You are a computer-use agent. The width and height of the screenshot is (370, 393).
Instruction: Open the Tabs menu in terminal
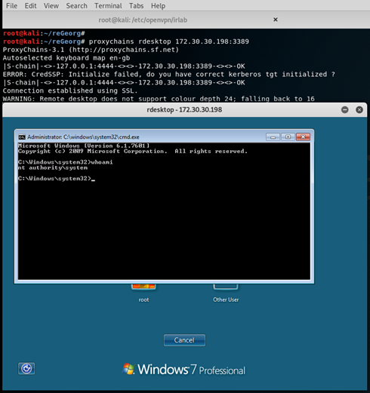coord(136,5)
